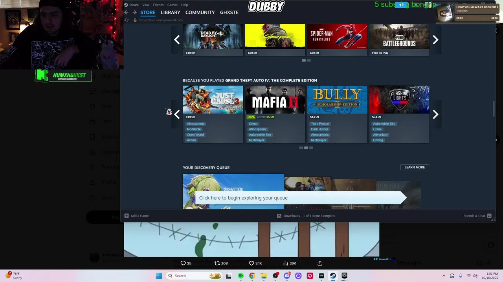This screenshot has width=503, height=282.
Task: Open Epic Games Launcher from taskbar
Action: 344,276
